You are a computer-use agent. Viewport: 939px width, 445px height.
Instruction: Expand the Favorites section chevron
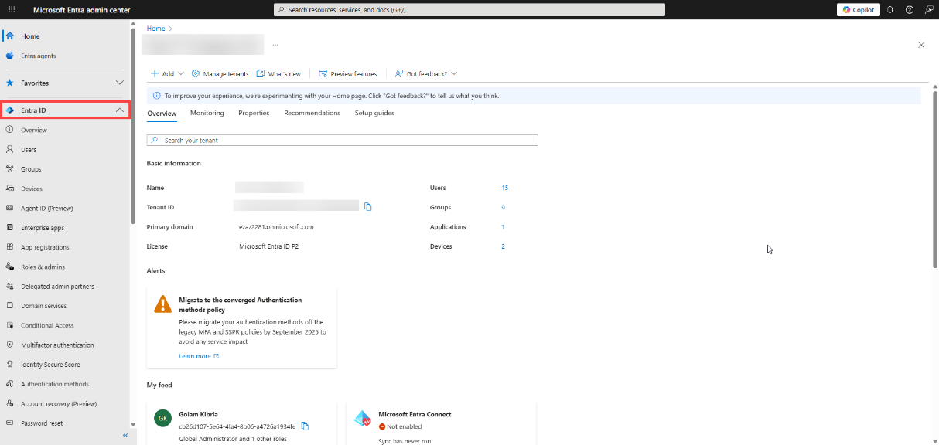click(119, 83)
